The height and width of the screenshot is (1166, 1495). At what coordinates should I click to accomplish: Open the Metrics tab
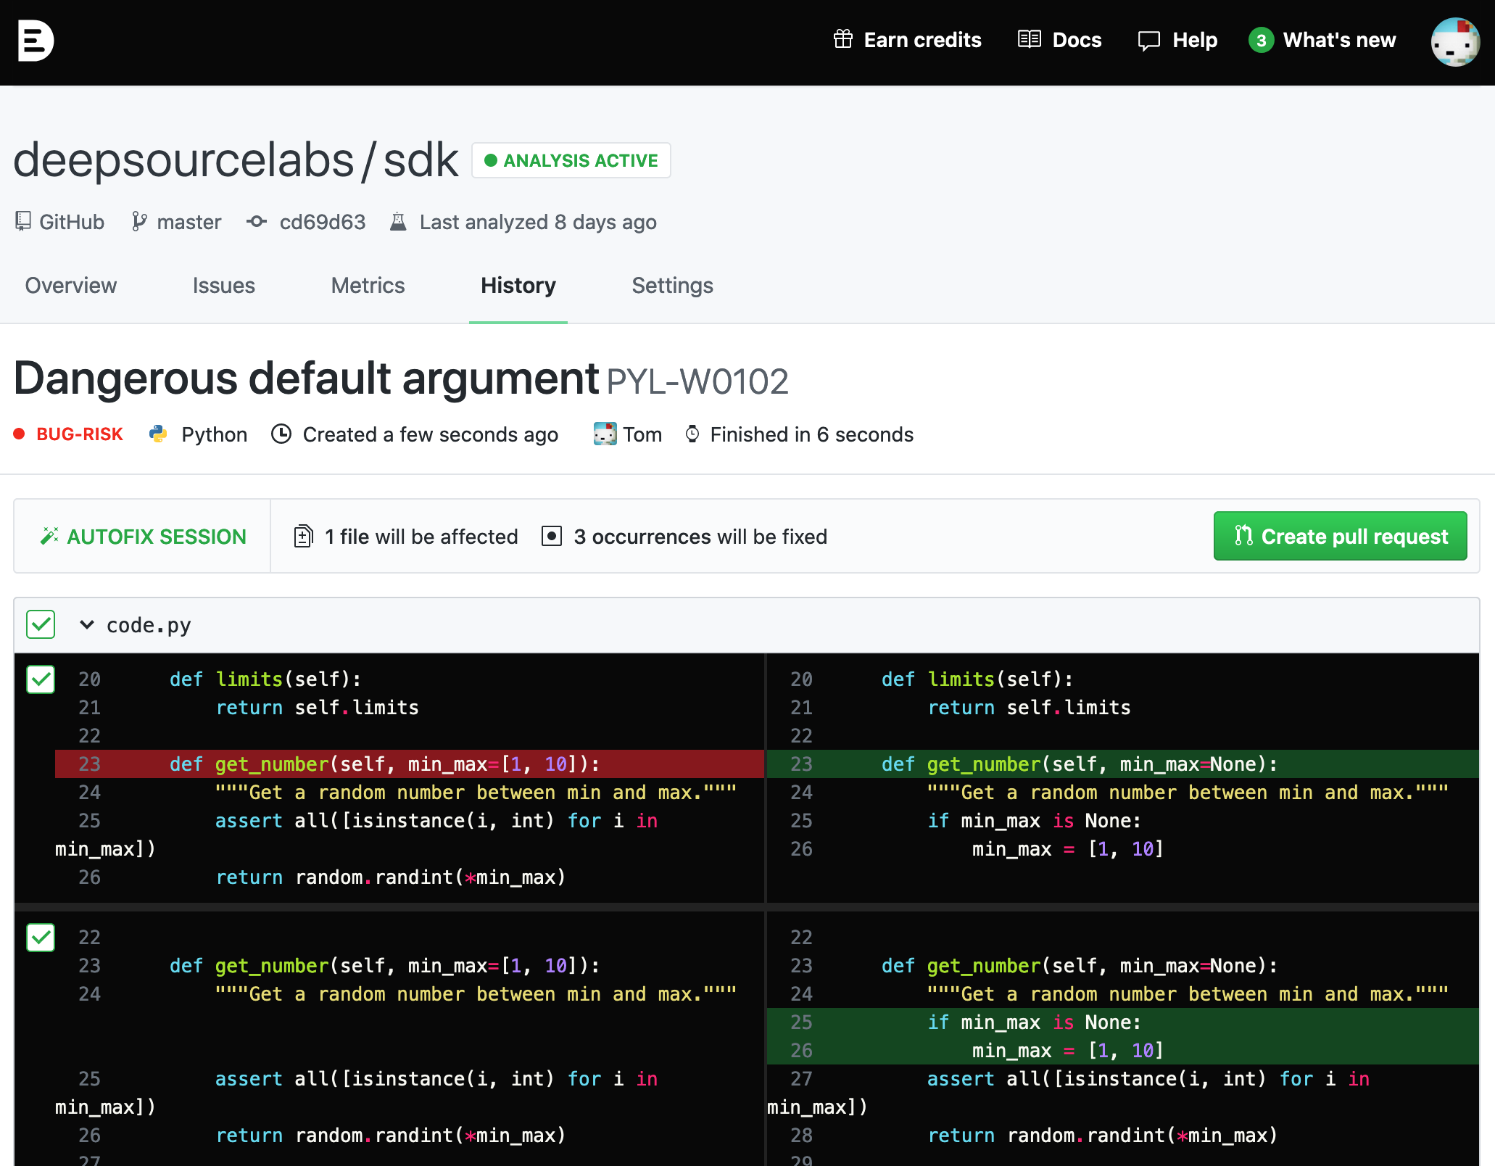(x=368, y=286)
